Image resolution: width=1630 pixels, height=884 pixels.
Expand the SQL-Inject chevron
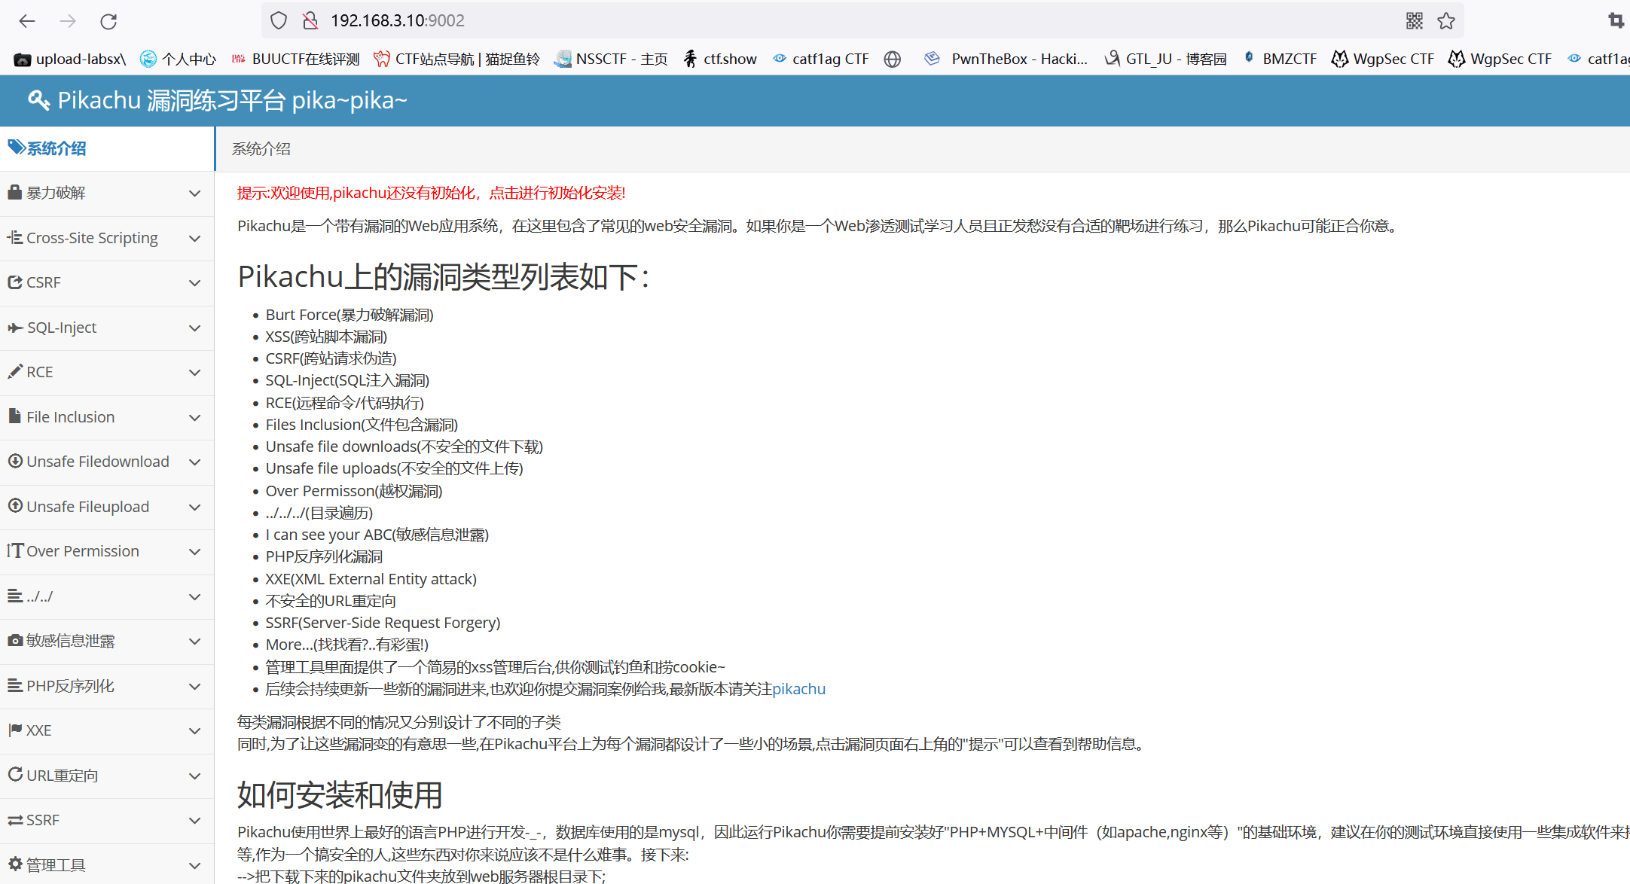pos(195,328)
